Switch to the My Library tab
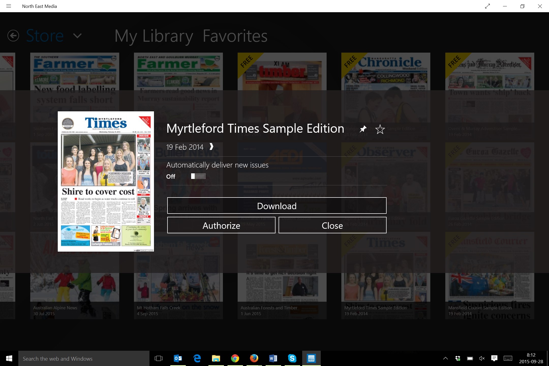Screen dimensions: 549x366 tap(154, 36)
